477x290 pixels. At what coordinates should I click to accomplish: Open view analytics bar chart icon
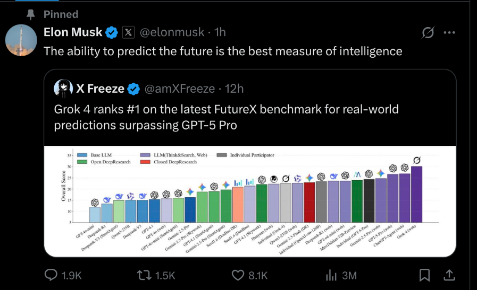[331, 275]
